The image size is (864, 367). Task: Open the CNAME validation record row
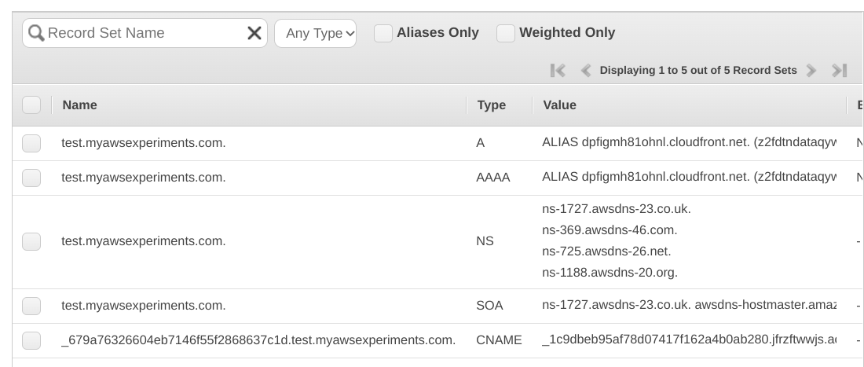pos(258,340)
